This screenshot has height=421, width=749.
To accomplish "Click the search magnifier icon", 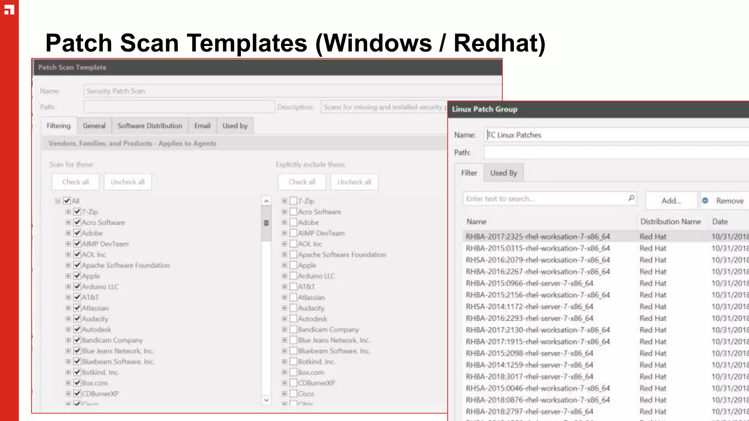I will click(631, 198).
